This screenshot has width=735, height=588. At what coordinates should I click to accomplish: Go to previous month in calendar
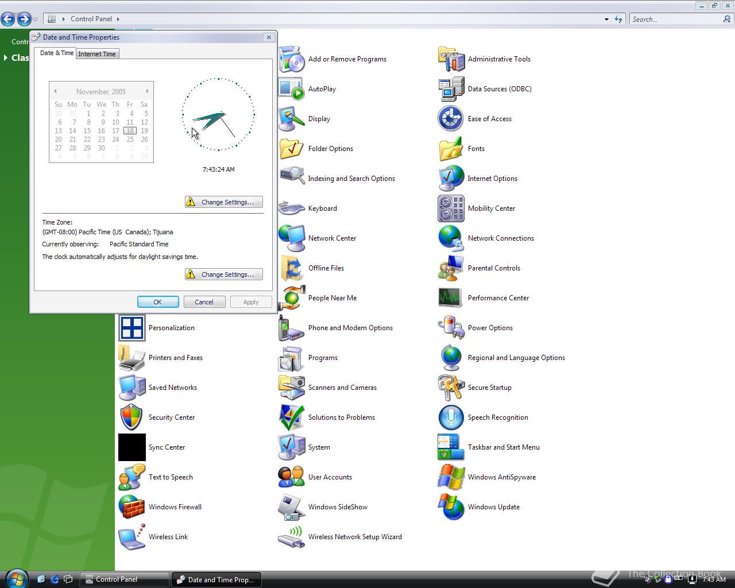pyautogui.click(x=55, y=91)
